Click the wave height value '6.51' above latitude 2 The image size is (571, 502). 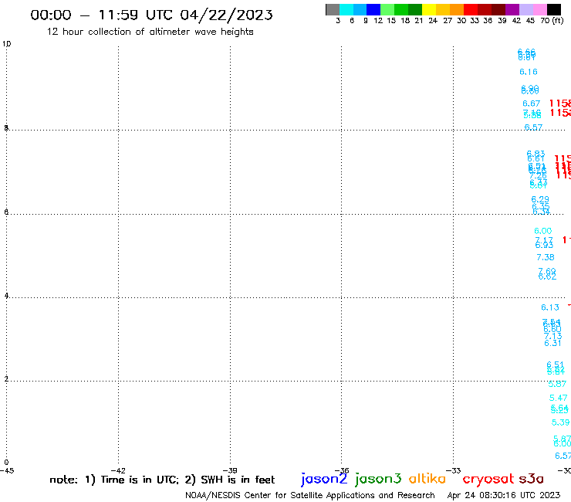click(556, 365)
